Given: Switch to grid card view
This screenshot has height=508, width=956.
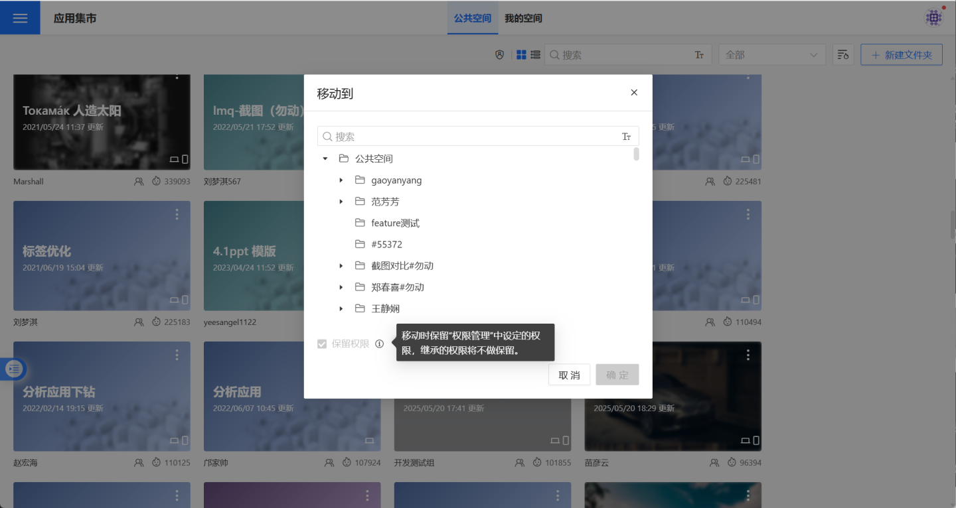Looking at the screenshot, I should [x=522, y=55].
